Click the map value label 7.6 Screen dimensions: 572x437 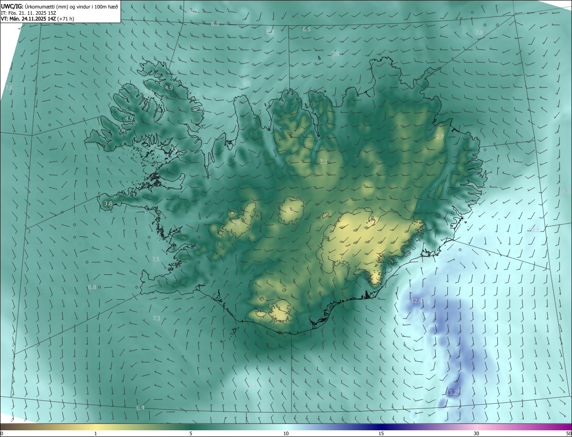[x=9, y=88]
